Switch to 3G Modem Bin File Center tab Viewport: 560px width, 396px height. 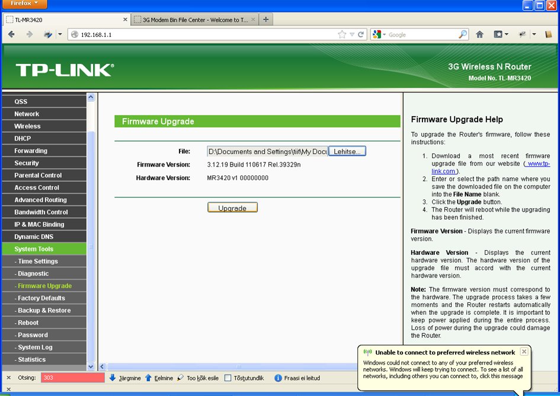pos(194,20)
